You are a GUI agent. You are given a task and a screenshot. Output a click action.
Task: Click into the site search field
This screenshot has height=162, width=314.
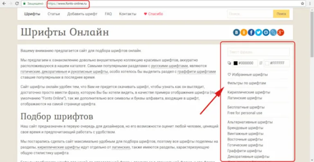point(250,14)
